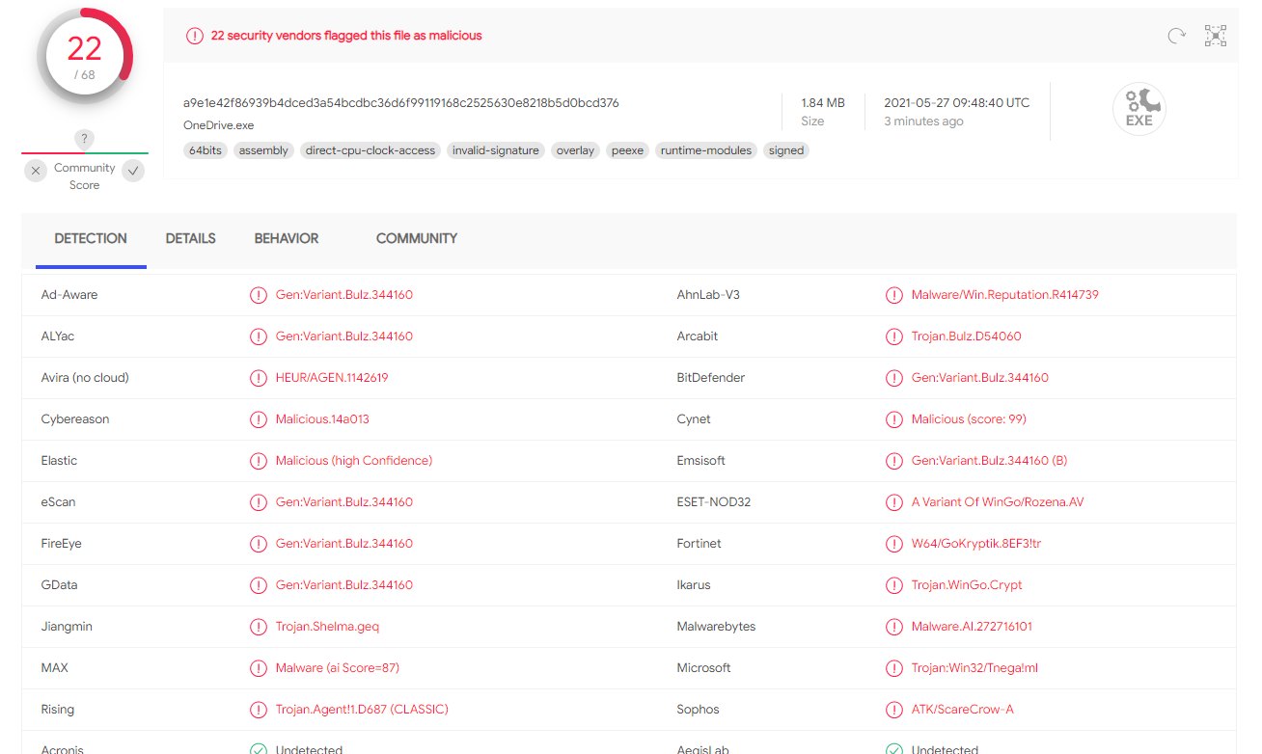Image resolution: width=1262 pixels, height=754 pixels.
Task: Click the EXE file type icon
Action: 1139,108
